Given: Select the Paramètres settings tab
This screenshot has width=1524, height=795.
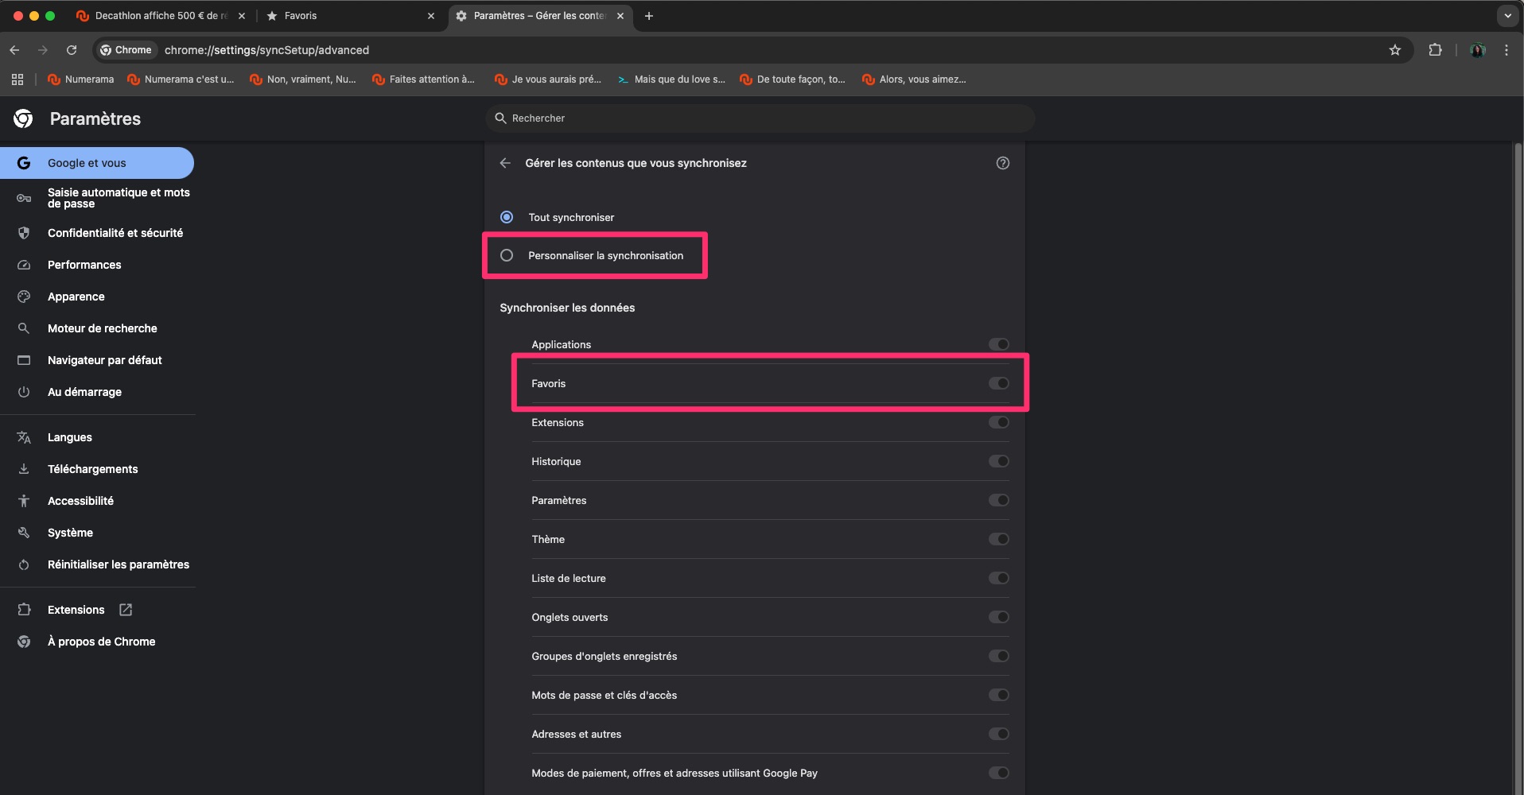Looking at the screenshot, I should tap(541, 16).
